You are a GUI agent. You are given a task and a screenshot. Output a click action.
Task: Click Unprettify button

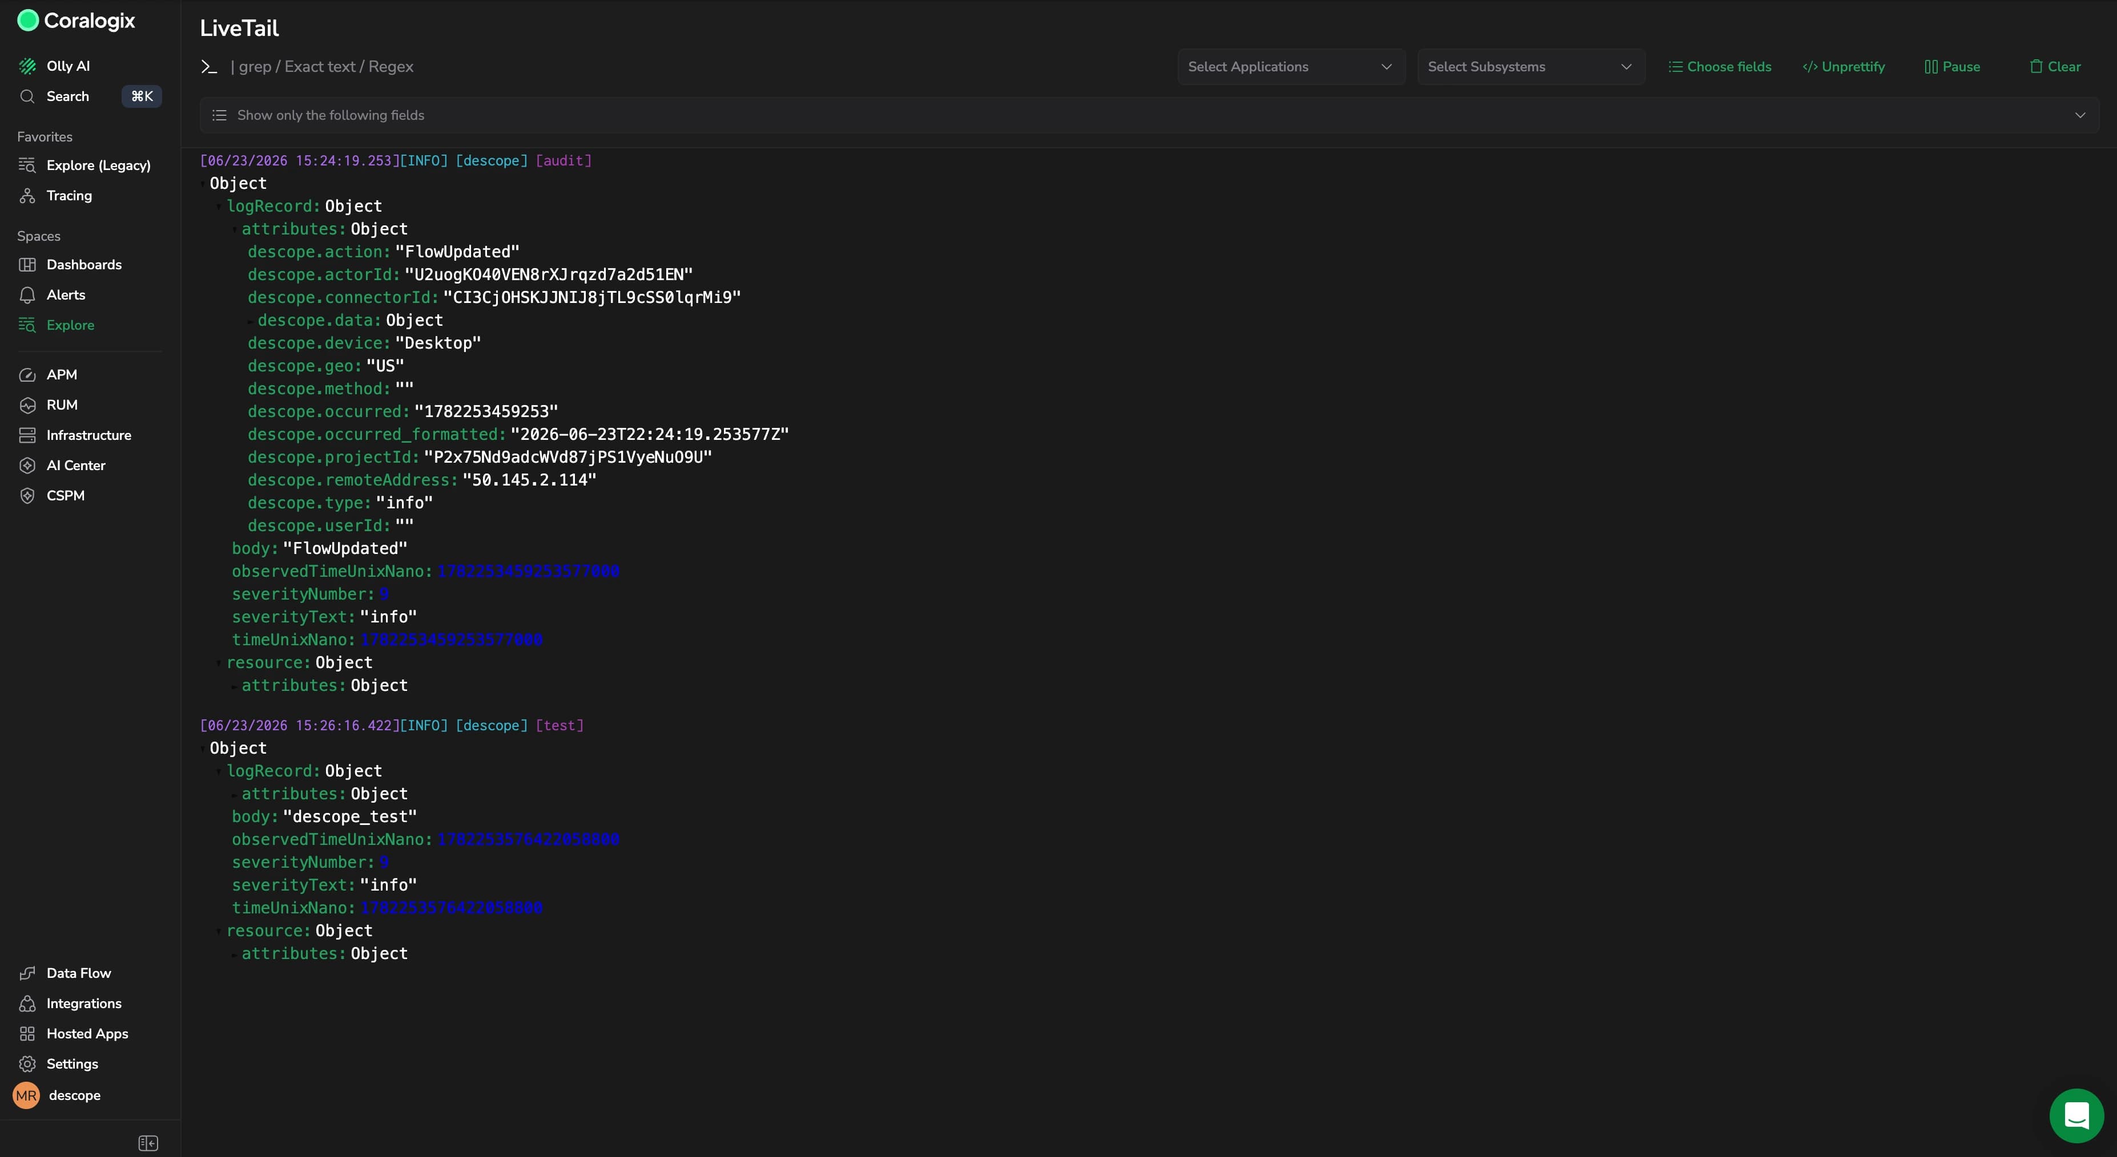coord(1844,67)
